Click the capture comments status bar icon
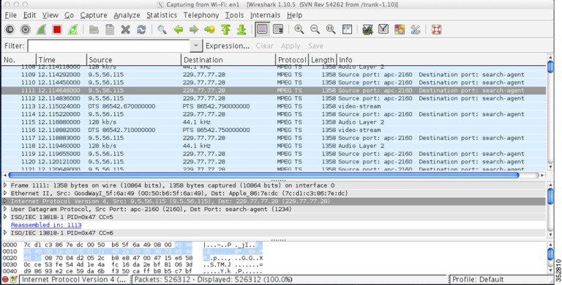The height and width of the screenshot is (285, 562). pos(14,279)
